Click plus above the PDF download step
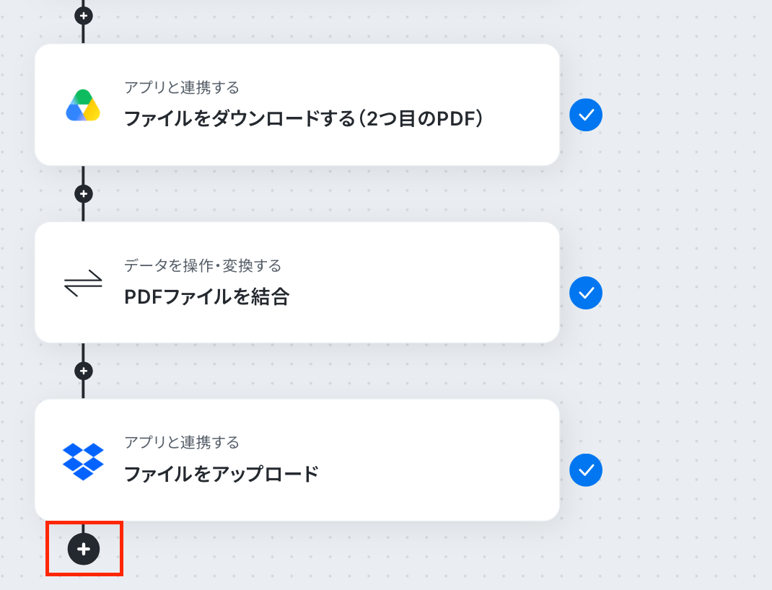Image resolution: width=772 pixels, height=590 pixels. [x=84, y=16]
